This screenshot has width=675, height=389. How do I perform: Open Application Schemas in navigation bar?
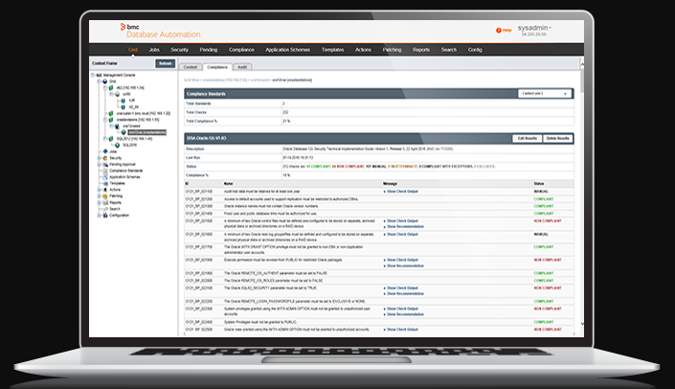click(287, 50)
